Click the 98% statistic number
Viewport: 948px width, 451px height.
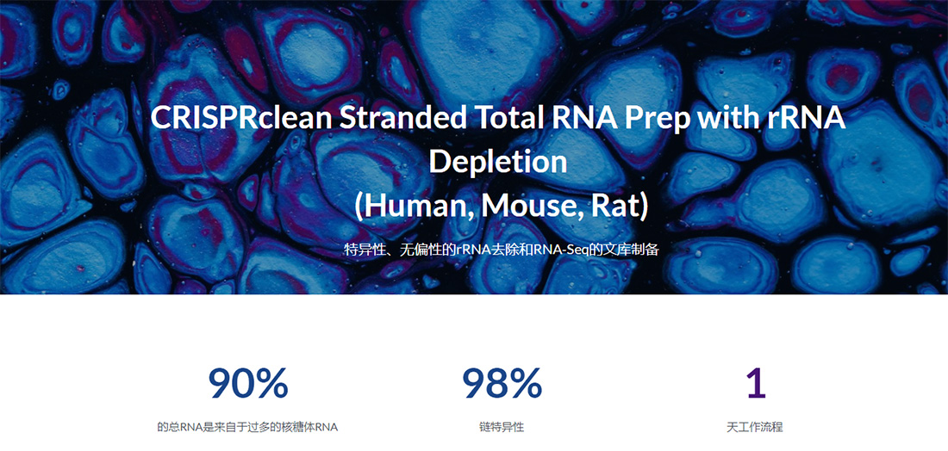click(502, 383)
